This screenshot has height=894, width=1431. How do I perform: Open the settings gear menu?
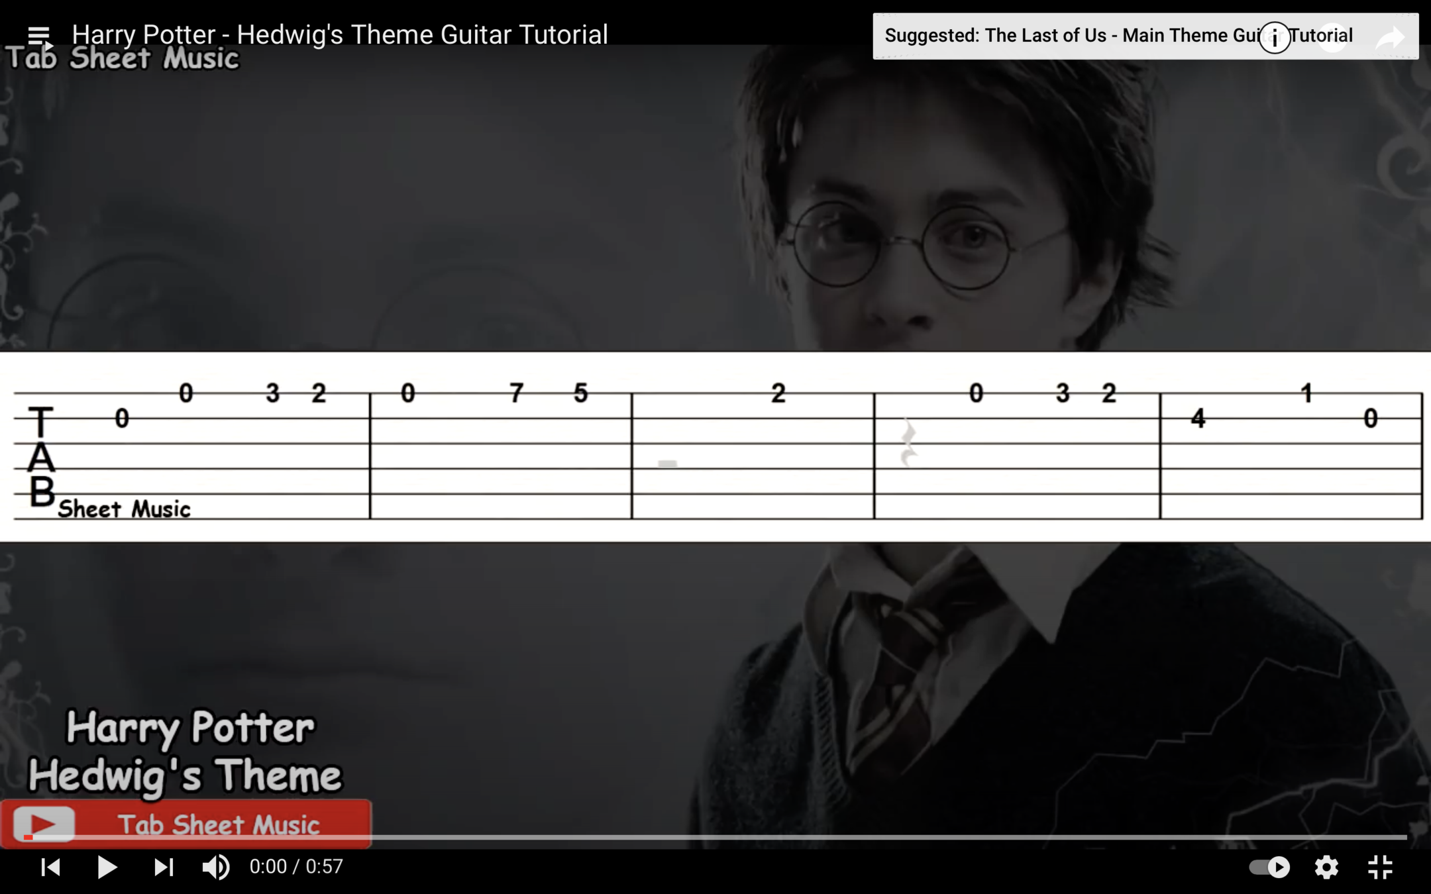(1326, 867)
